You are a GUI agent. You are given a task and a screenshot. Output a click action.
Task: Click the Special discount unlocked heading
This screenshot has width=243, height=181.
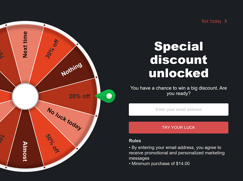click(179, 59)
